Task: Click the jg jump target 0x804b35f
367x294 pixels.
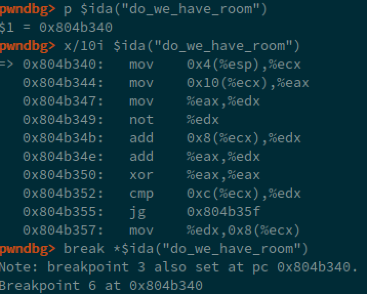Action: 220,212
